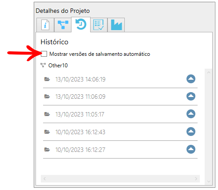Restore version 13/10/2023 11:05:17 with round arrow
This screenshot has height=190, width=218.
tap(191, 114)
